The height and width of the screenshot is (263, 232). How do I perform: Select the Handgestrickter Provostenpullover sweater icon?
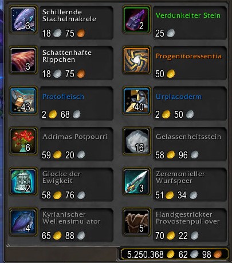136,222
